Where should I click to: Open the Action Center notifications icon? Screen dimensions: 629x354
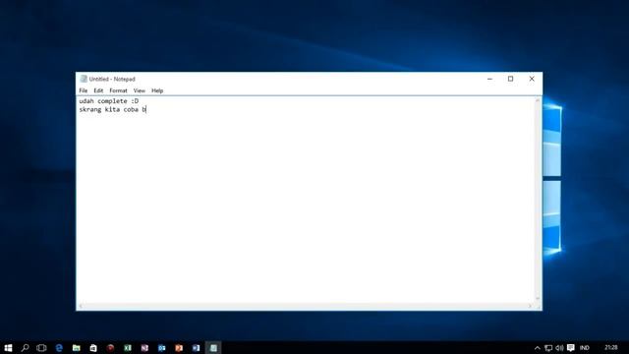[x=571, y=347]
